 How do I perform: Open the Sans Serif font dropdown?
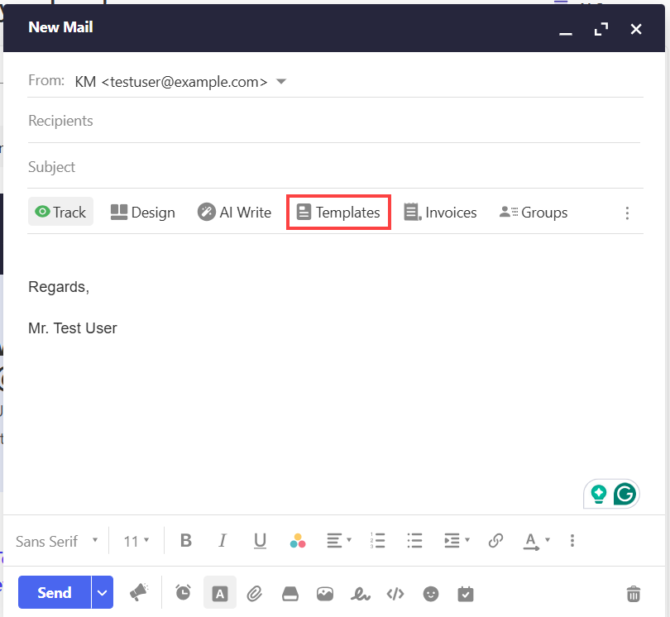57,542
